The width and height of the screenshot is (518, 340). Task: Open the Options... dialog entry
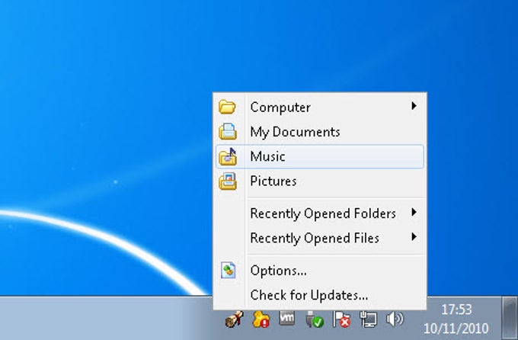[320, 271]
